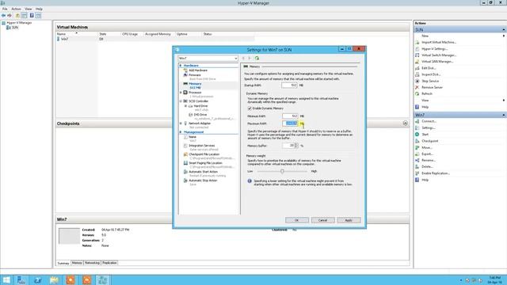The width and height of the screenshot is (507, 285).
Task: Click the Windows Start button
Action: (x=6, y=279)
